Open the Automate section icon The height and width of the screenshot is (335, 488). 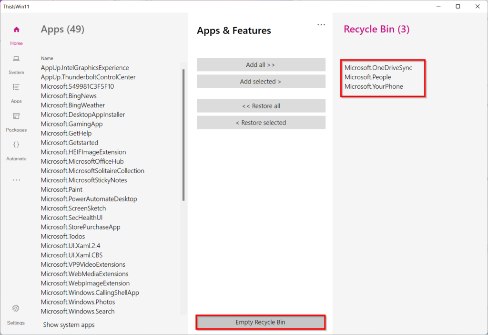[16, 145]
